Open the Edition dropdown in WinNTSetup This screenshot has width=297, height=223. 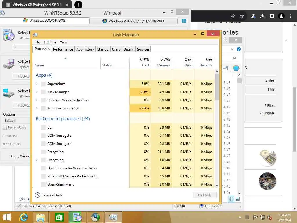pyautogui.click(x=17, y=121)
